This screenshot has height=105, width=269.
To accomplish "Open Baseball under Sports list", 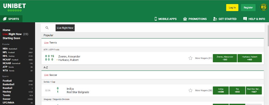I will coord(17,88).
